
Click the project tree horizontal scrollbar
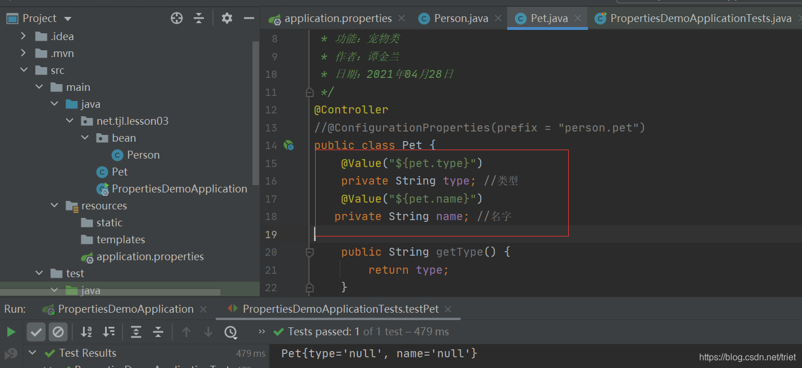(110, 292)
